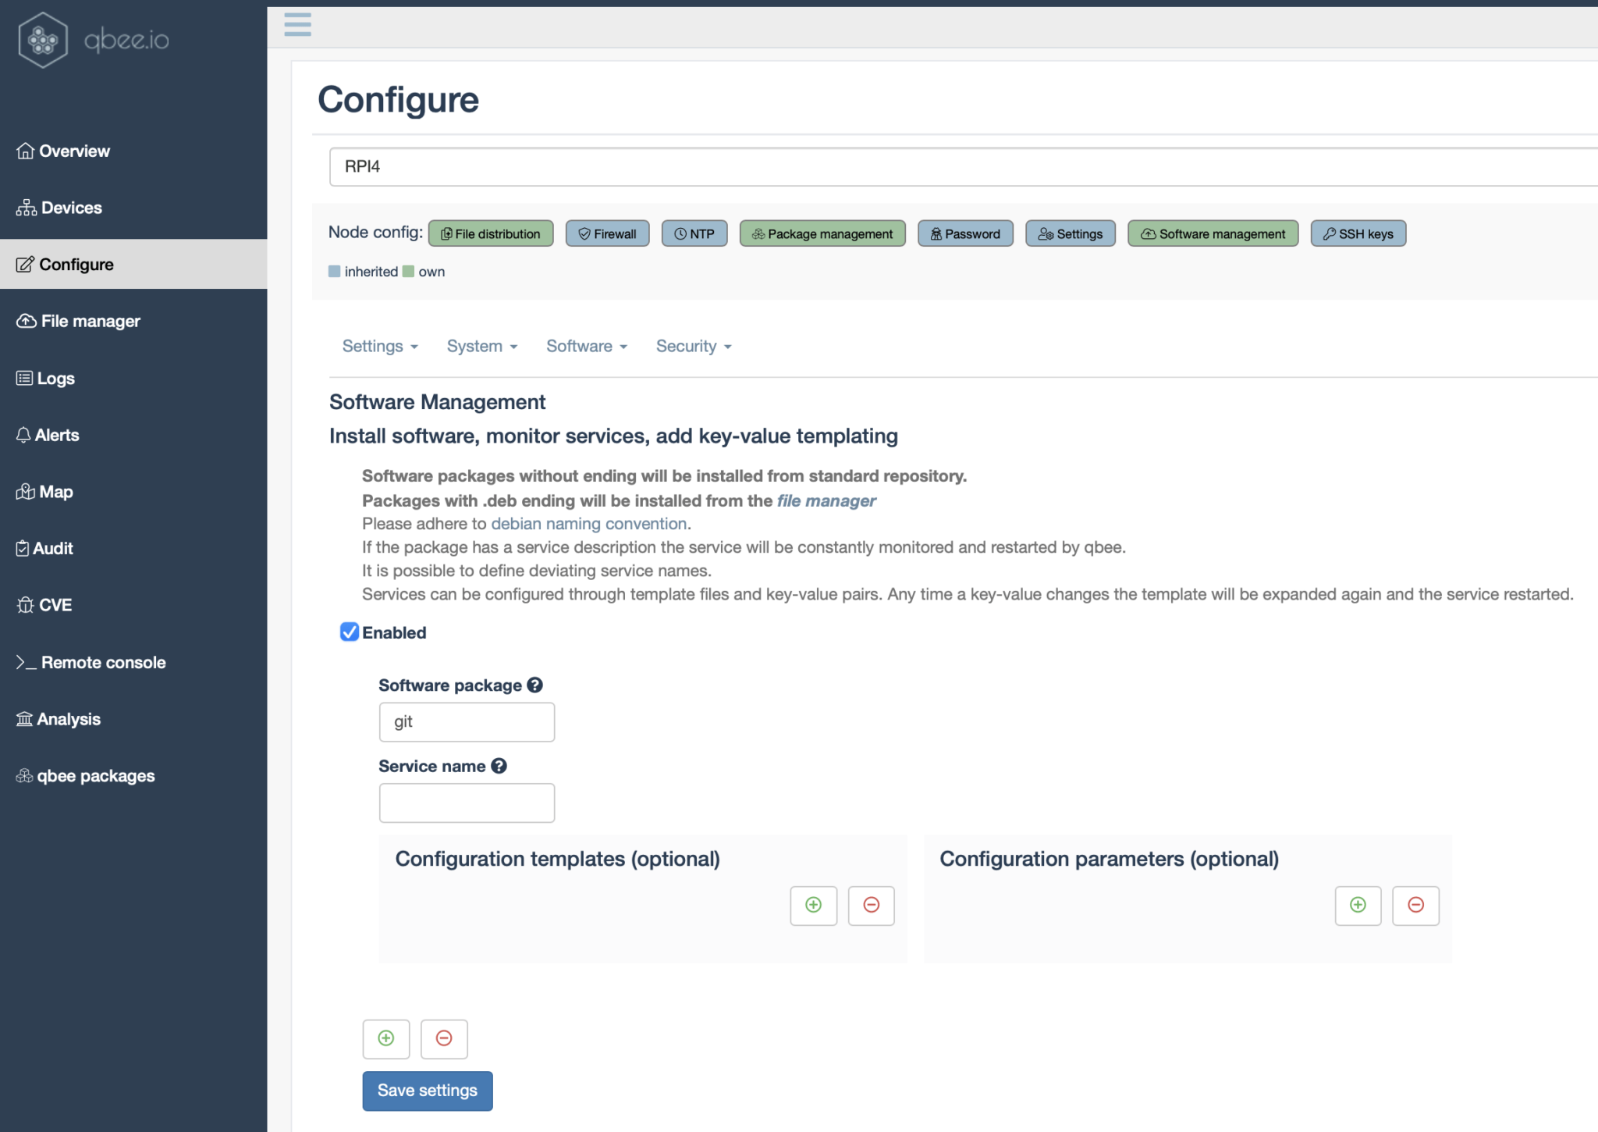Add a configuration parameter with plus icon

click(x=1358, y=905)
